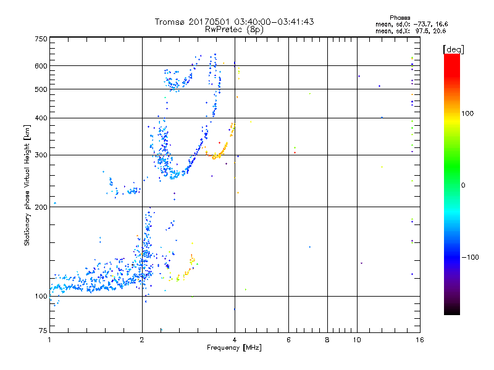Click the x-axis label '4'
This screenshot has width=494, height=370.
(235, 340)
